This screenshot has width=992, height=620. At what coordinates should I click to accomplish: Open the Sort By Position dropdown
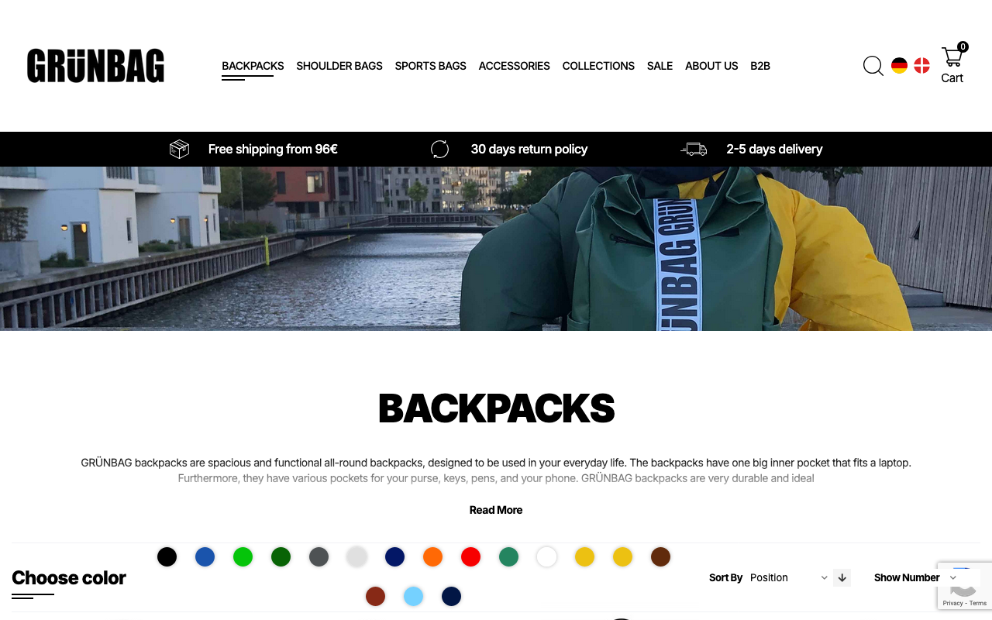click(789, 577)
